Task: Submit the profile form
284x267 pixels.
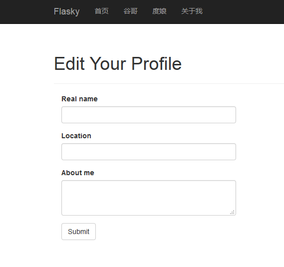Action: coord(78,232)
